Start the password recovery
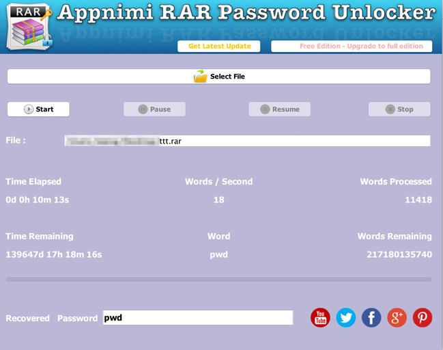The height and width of the screenshot is (350, 443). coord(38,109)
